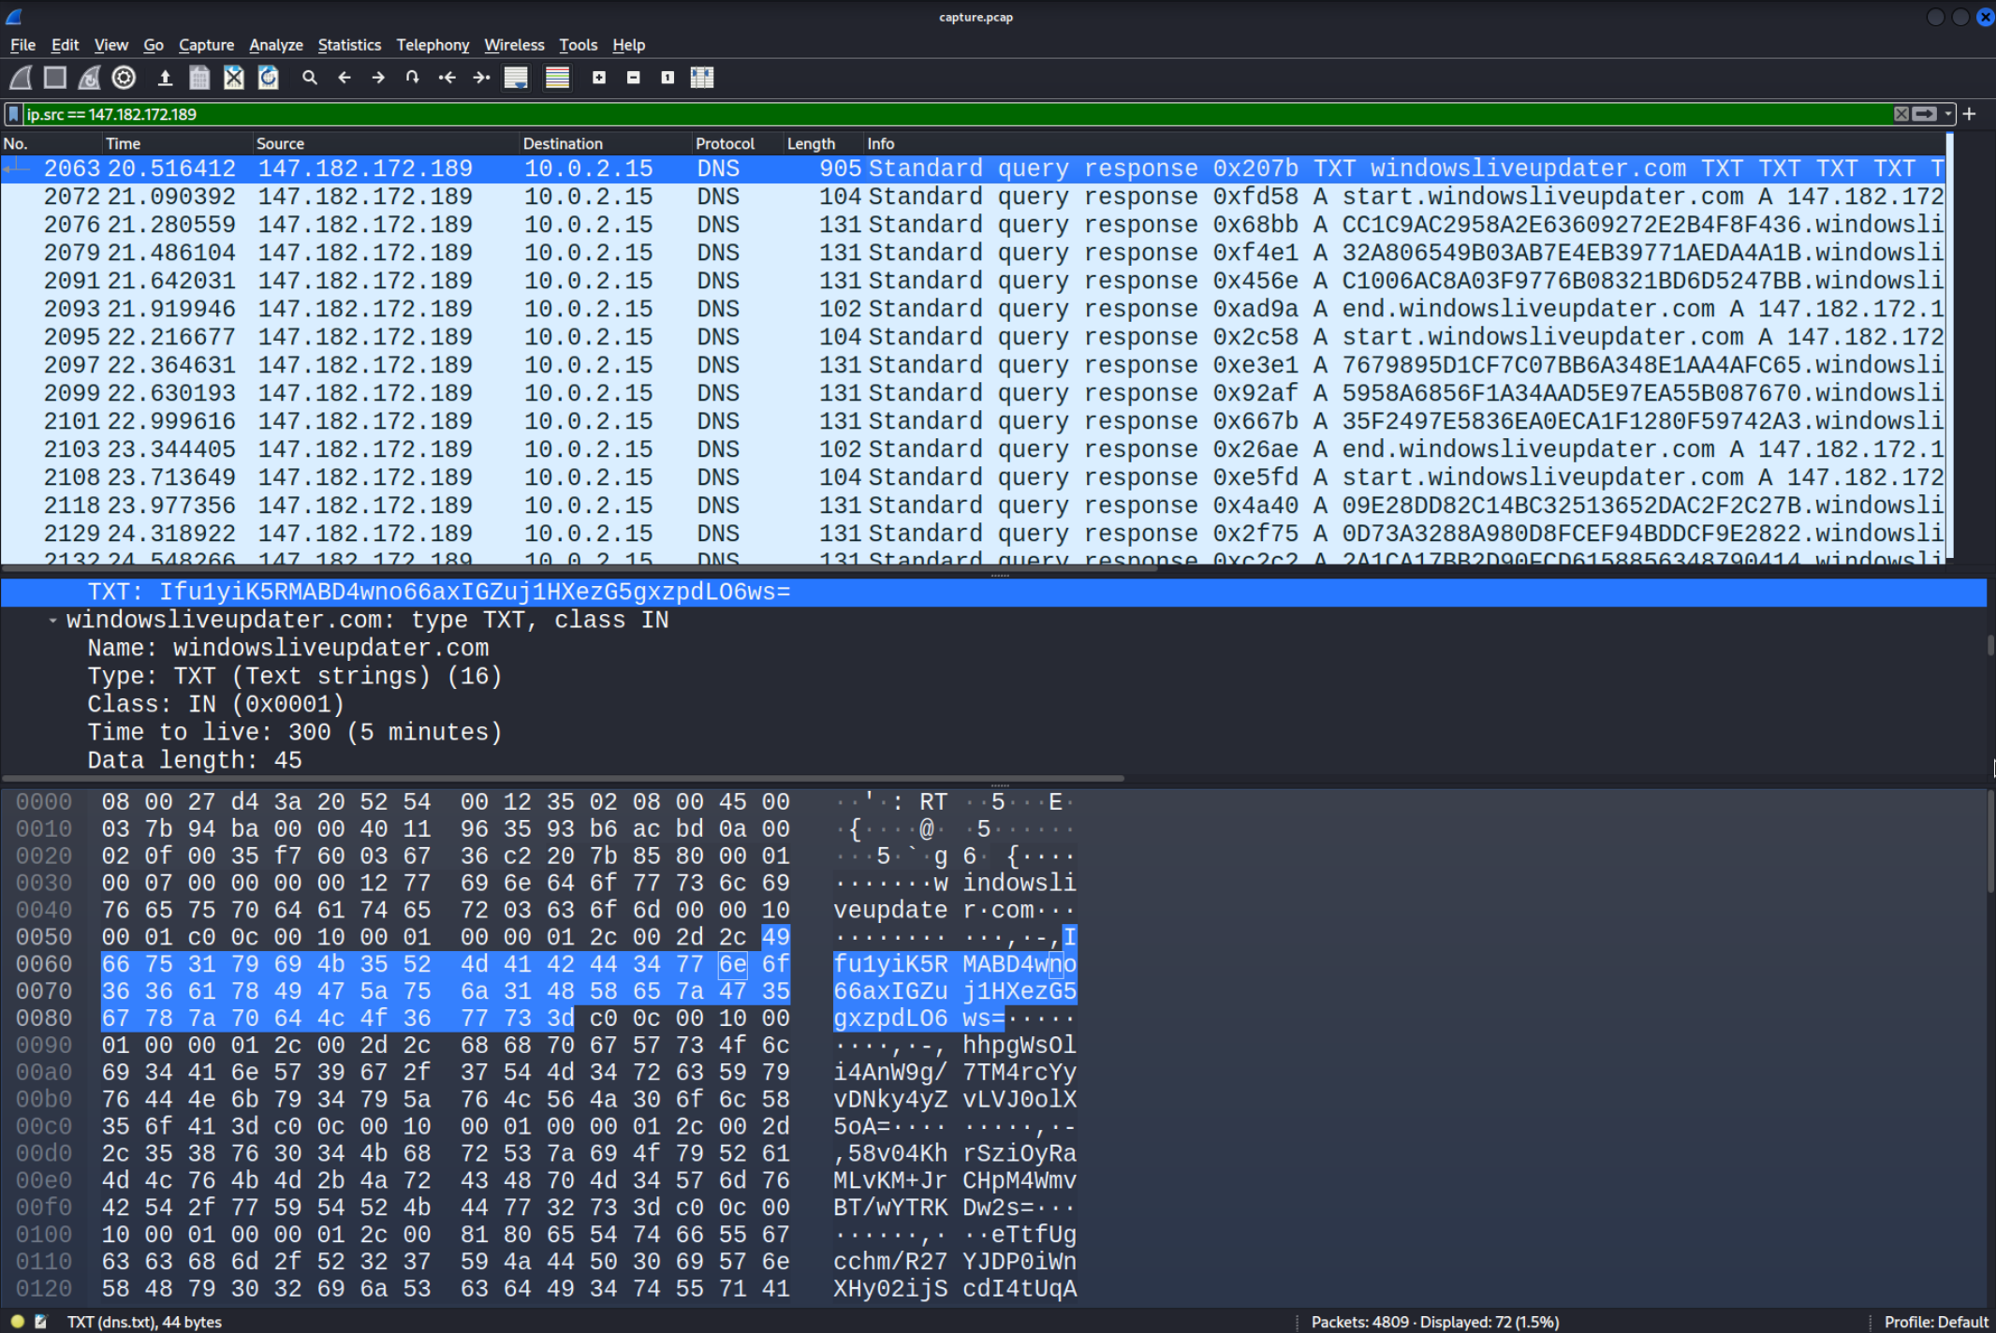Screen dimensions: 1996x1333
Task: Open the Analyze menu
Action: click(276, 45)
